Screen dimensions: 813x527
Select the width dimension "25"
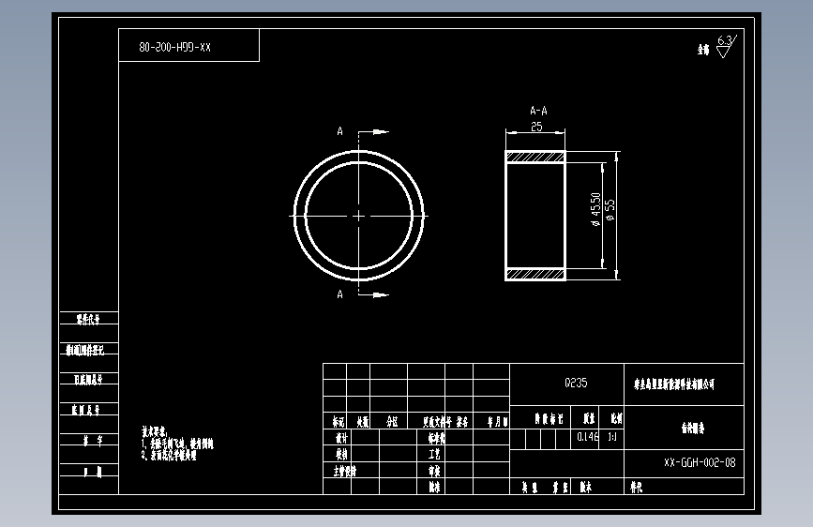click(536, 127)
